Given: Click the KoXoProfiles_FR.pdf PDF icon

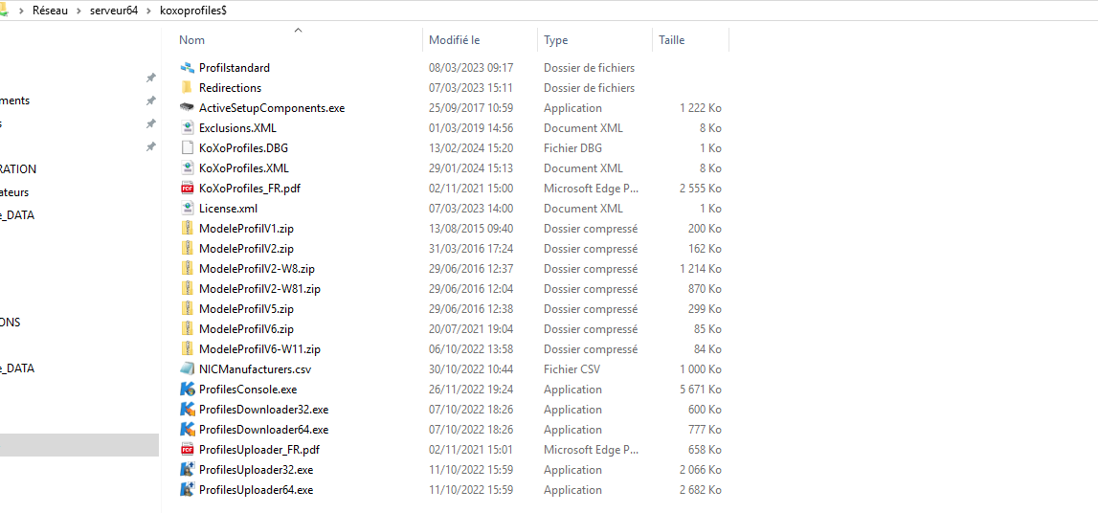Looking at the screenshot, I should [187, 189].
